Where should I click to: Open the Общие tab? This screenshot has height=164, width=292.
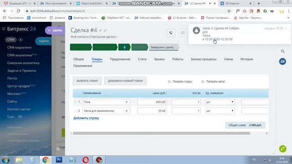click(78, 59)
